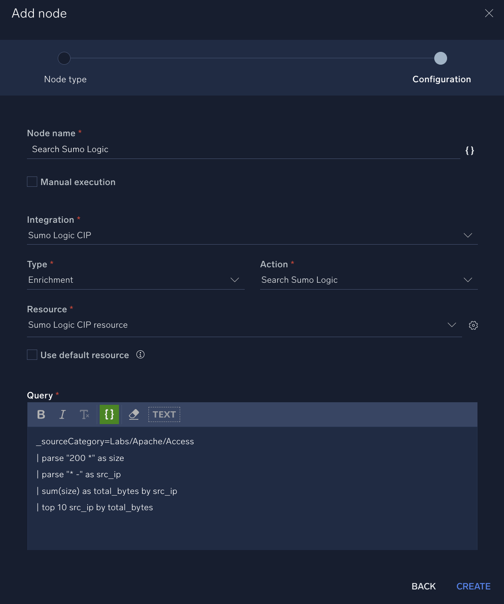Open the Action dropdown
Screen dimensions: 504x604
pos(468,280)
